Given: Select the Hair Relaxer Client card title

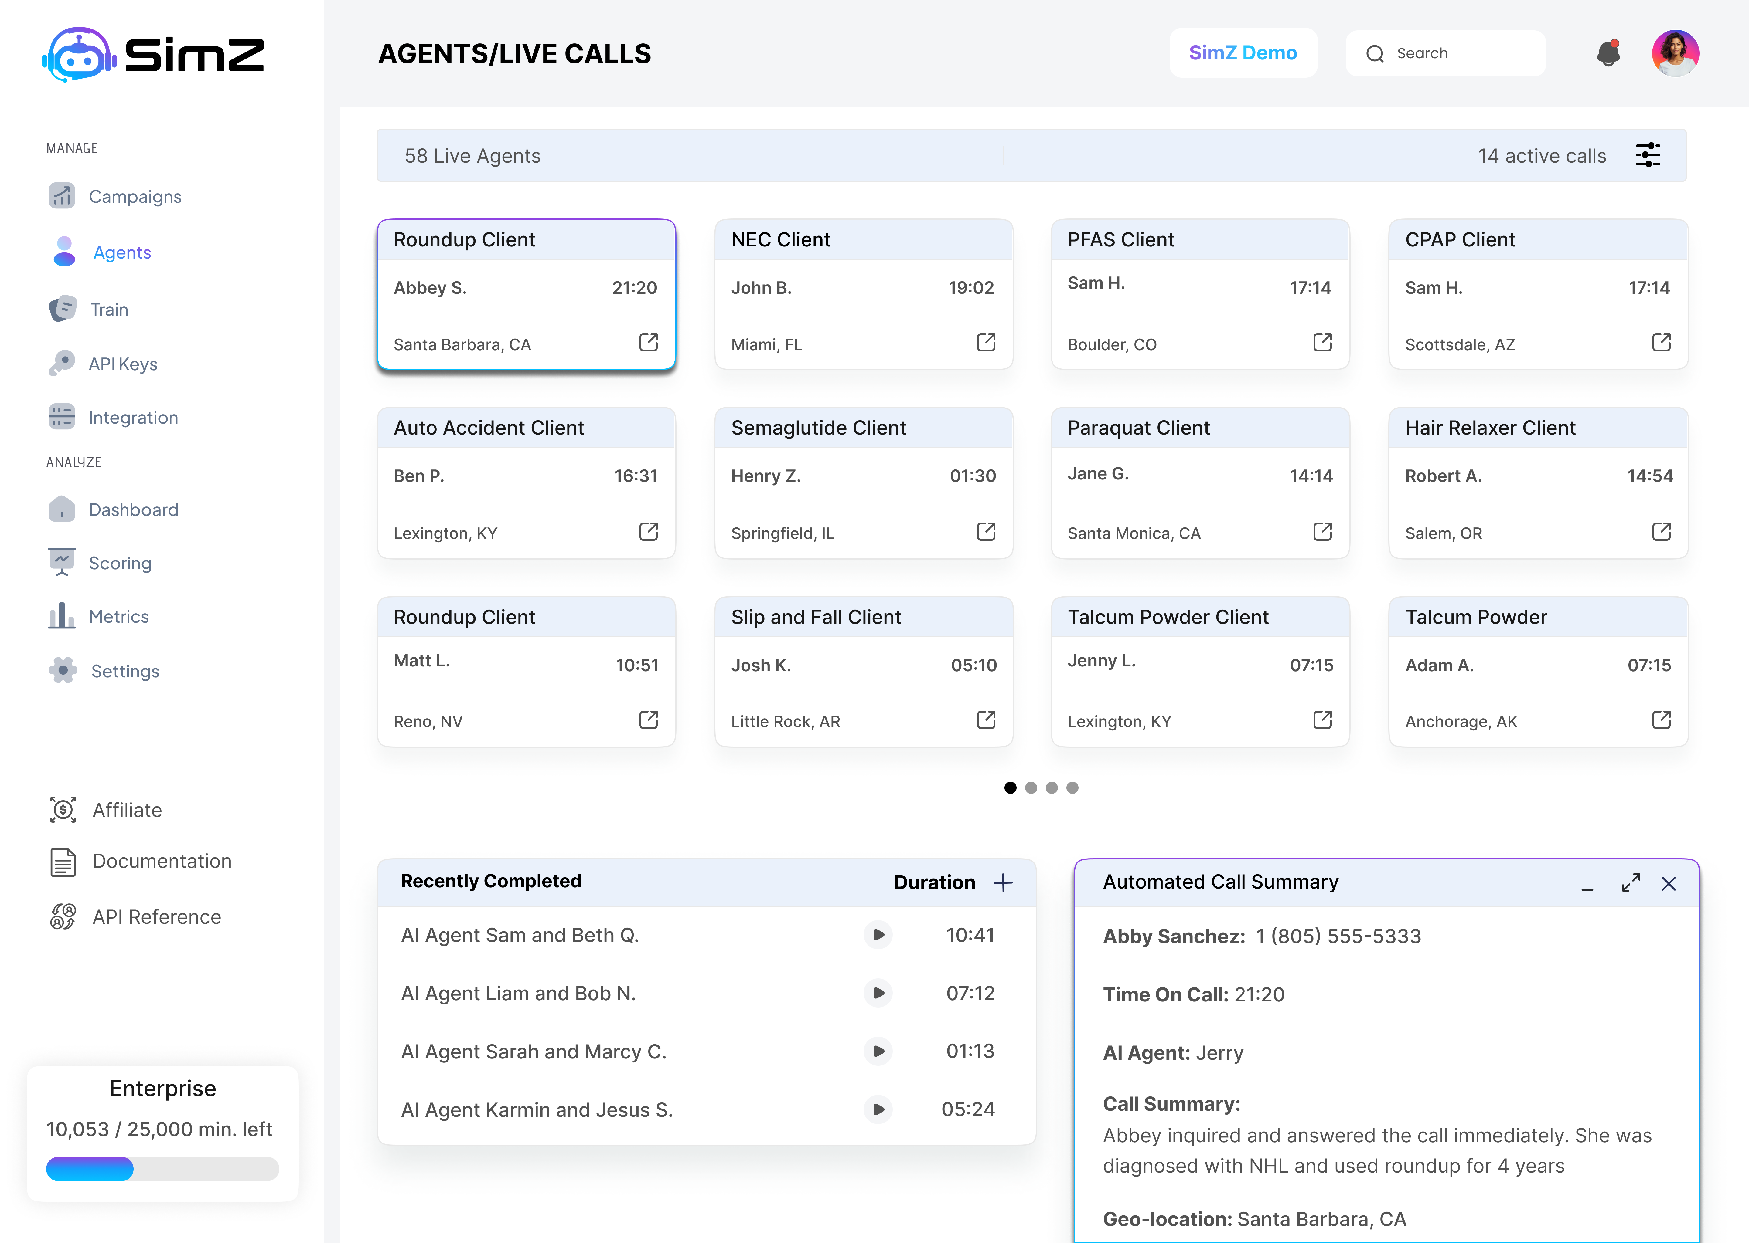Looking at the screenshot, I should click(x=1490, y=428).
